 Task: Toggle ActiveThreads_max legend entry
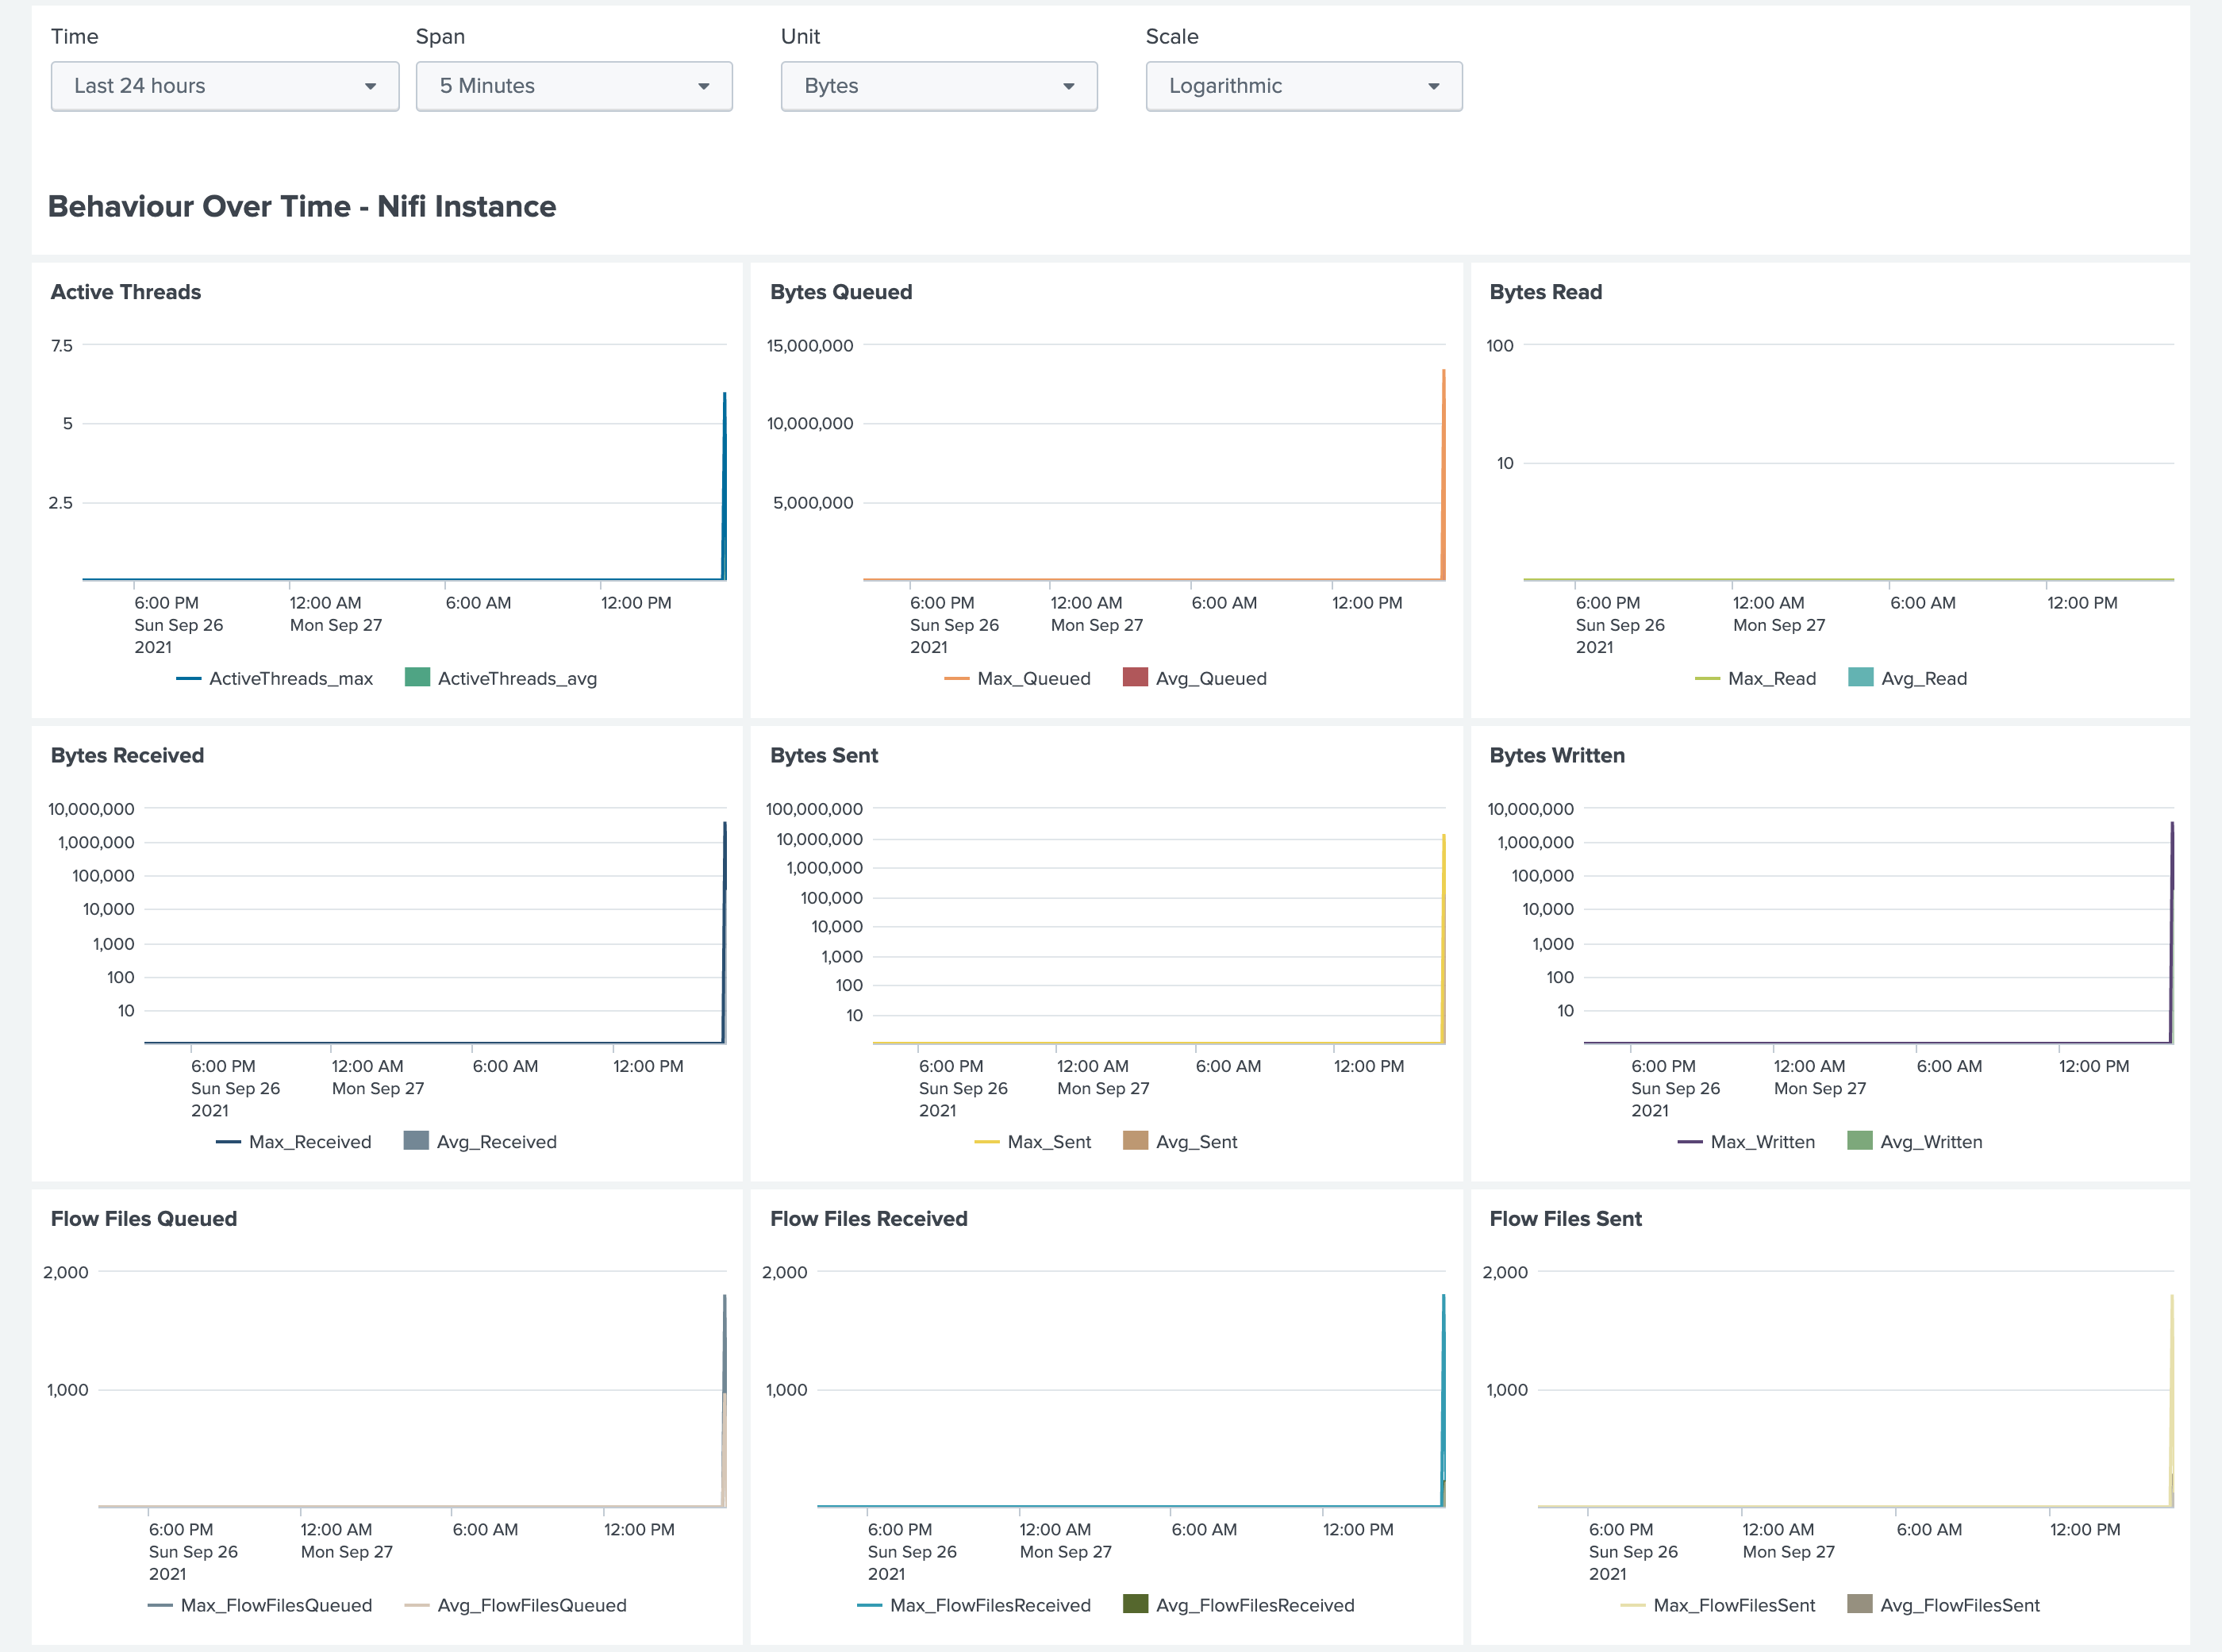(275, 678)
